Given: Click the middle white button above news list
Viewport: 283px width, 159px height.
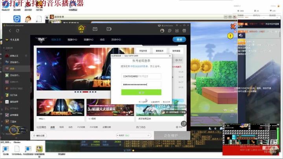Looking at the screenshot, I should click(160, 51).
